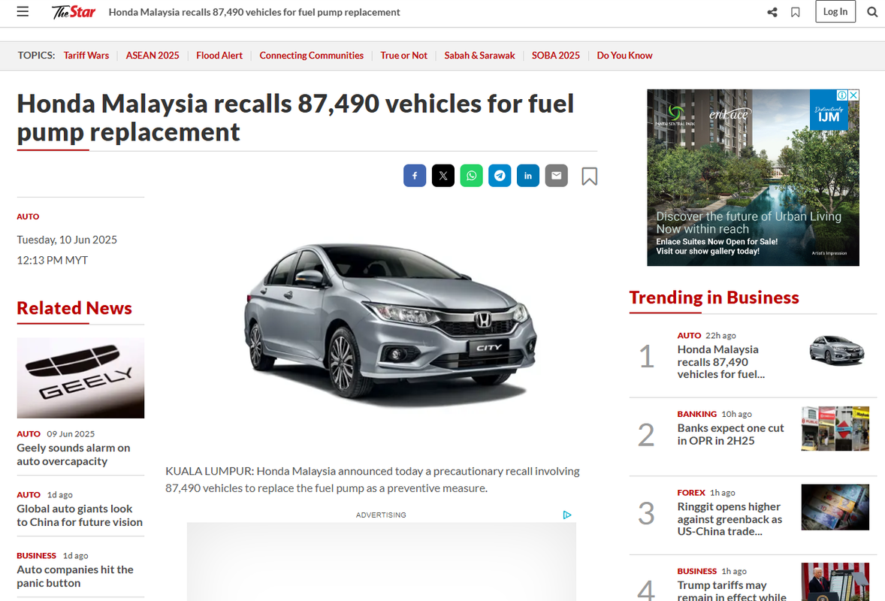Click the Log In button
885x601 pixels.
click(x=835, y=11)
